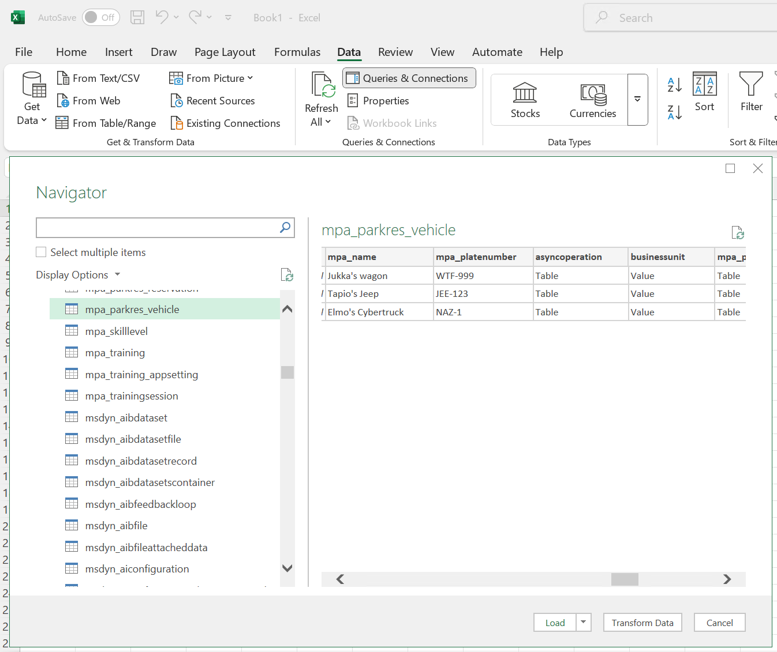The height and width of the screenshot is (652, 777).
Task: Expand the Load button dropdown arrow
Action: pyautogui.click(x=583, y=622)
